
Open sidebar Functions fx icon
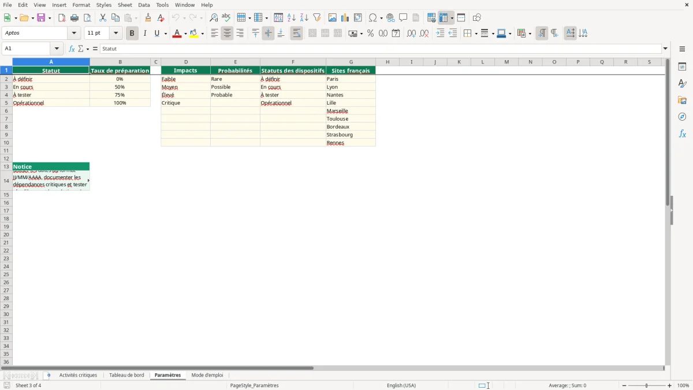point(682,133)
